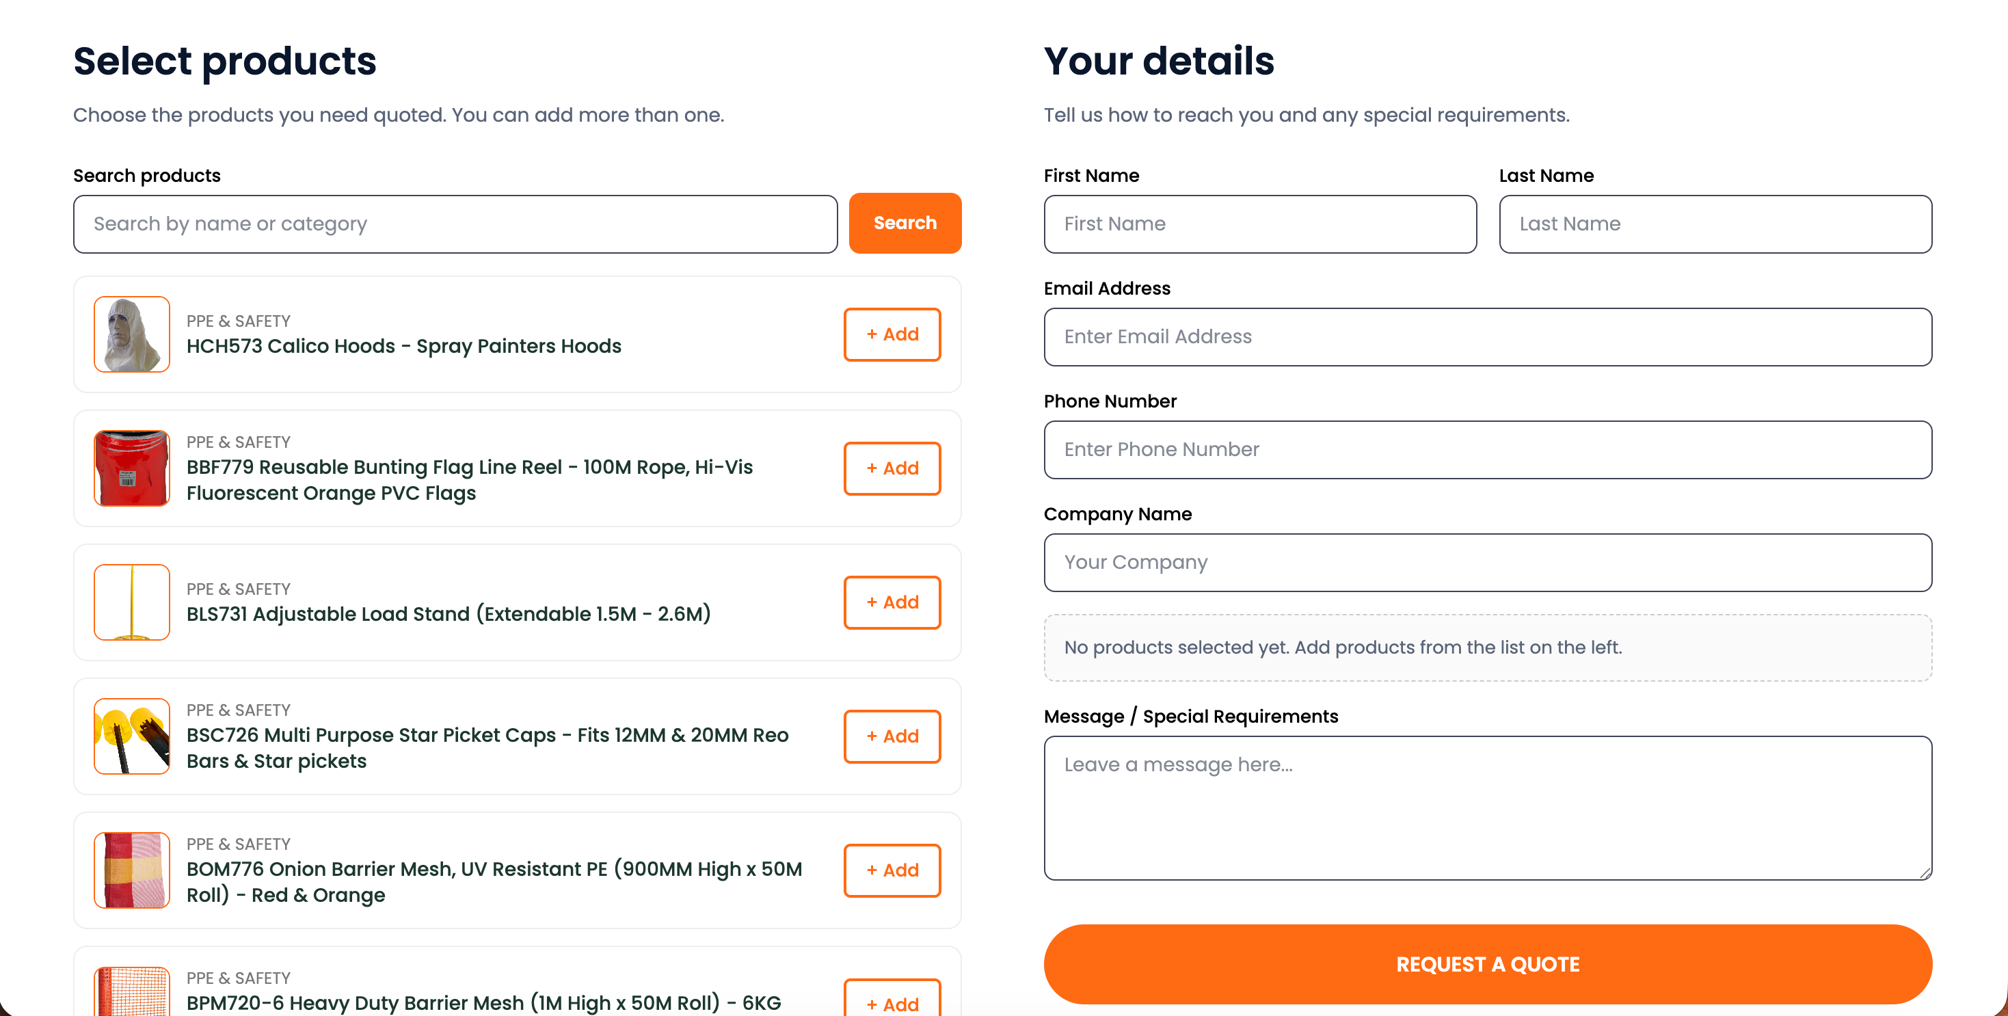This screenshot has height=1016, width=2008.
Task: Click the Calico Hoods product thumbnail
Action: pos(132,334)
